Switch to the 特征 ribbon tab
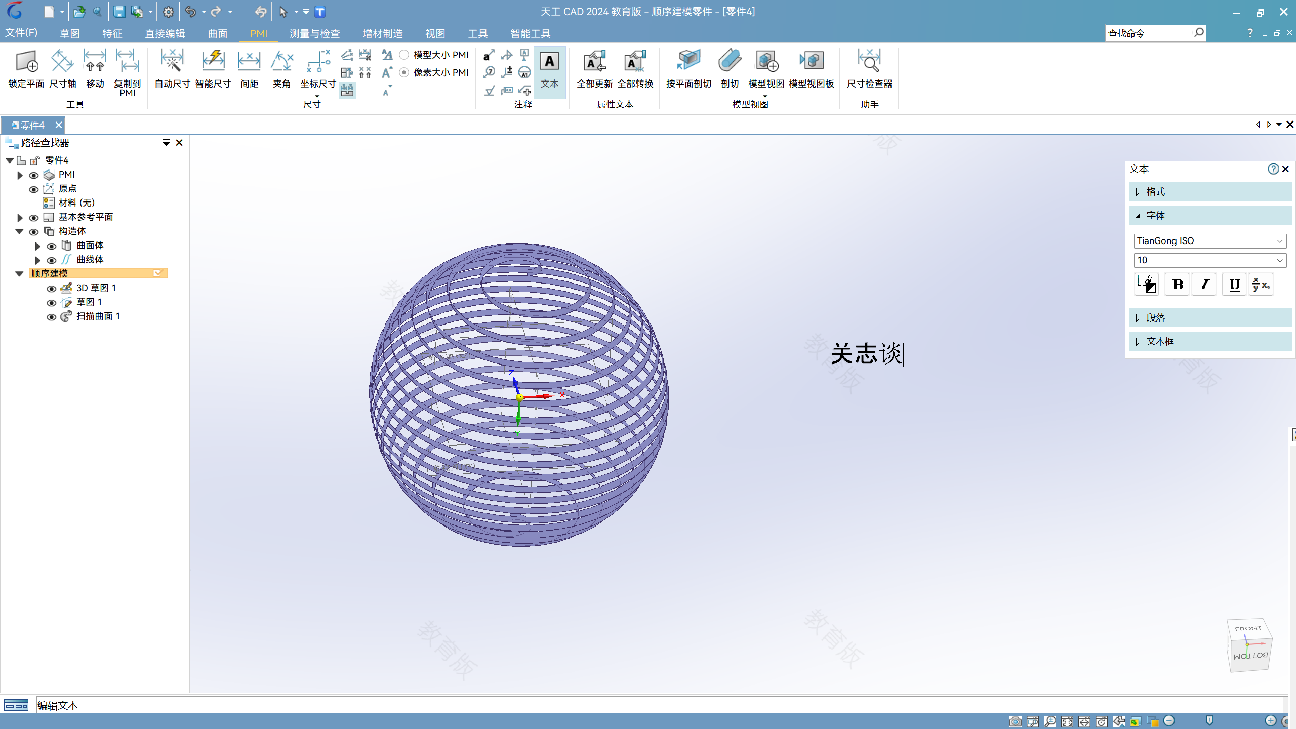The width and height of the screenshot is (1296, 729). point(112,33)
